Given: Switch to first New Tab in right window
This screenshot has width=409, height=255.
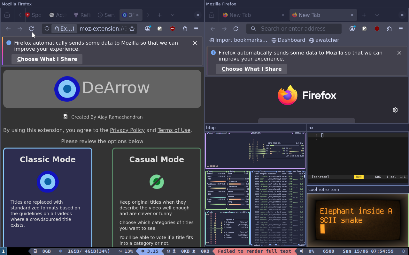Looking at the screenshot, I should point(253,15).
